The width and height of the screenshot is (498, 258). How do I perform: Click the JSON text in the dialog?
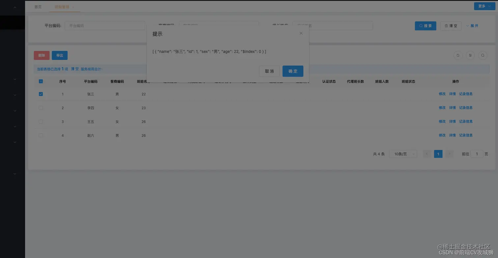209,52
